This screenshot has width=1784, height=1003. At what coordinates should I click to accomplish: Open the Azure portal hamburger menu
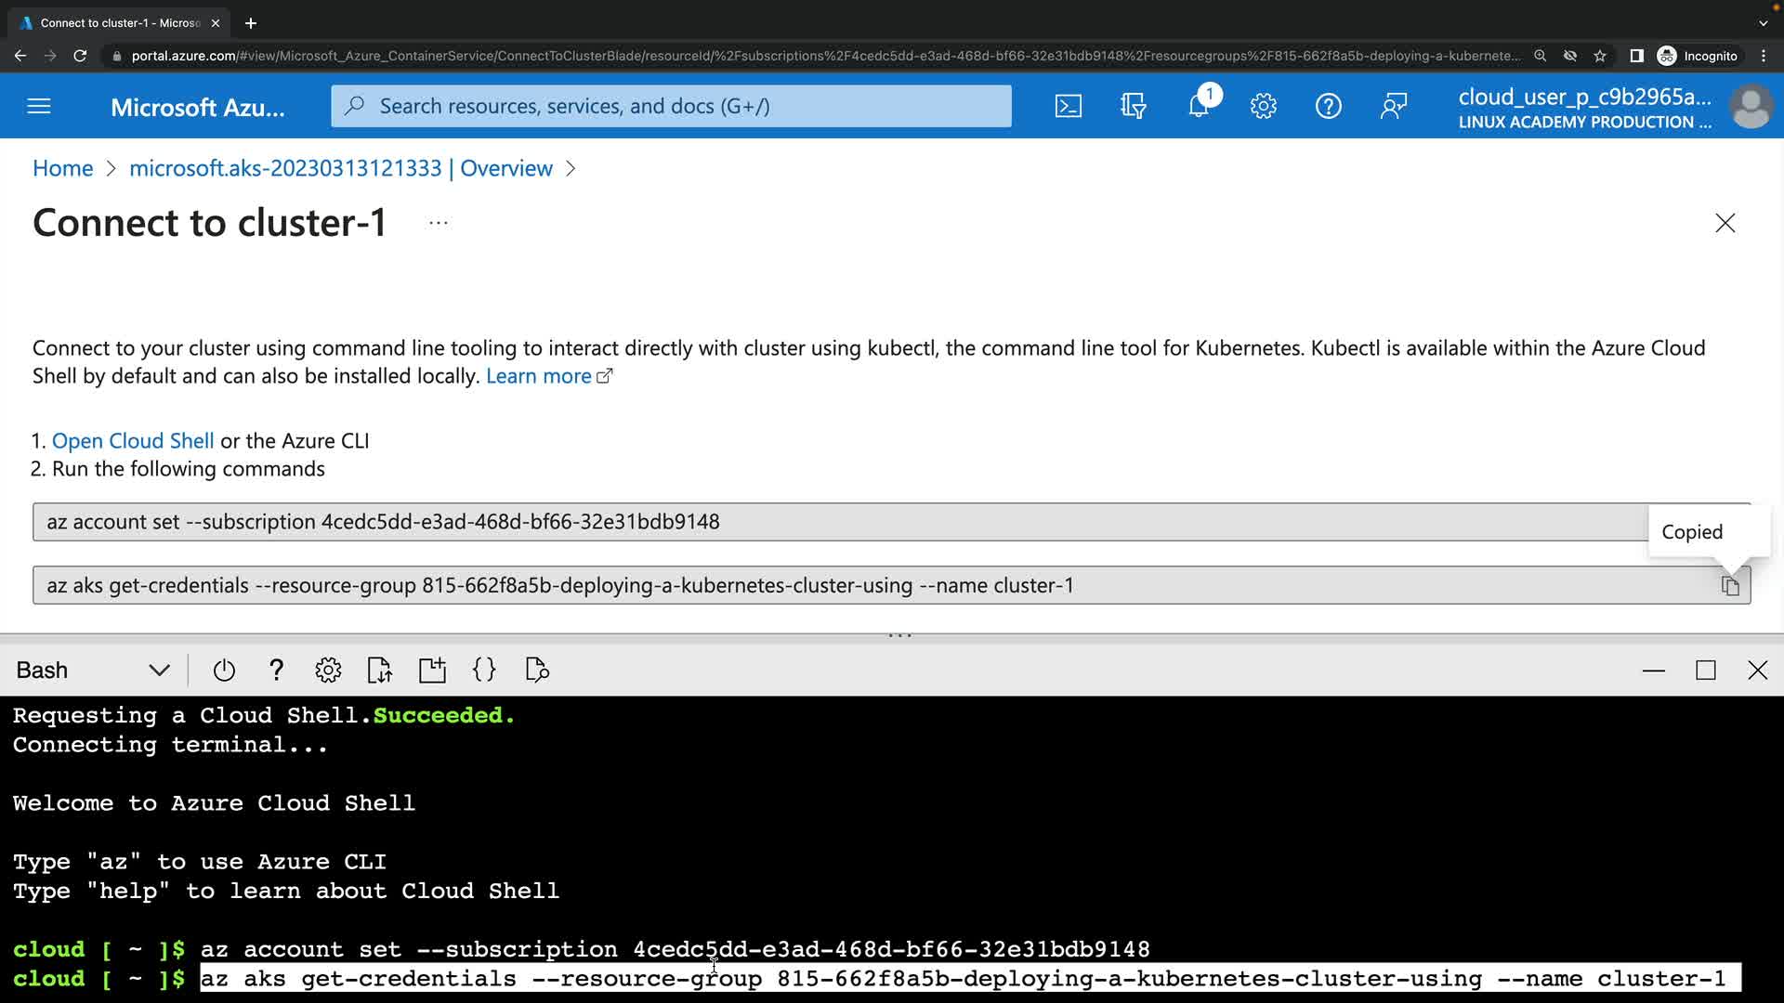[x=39, y=106]
